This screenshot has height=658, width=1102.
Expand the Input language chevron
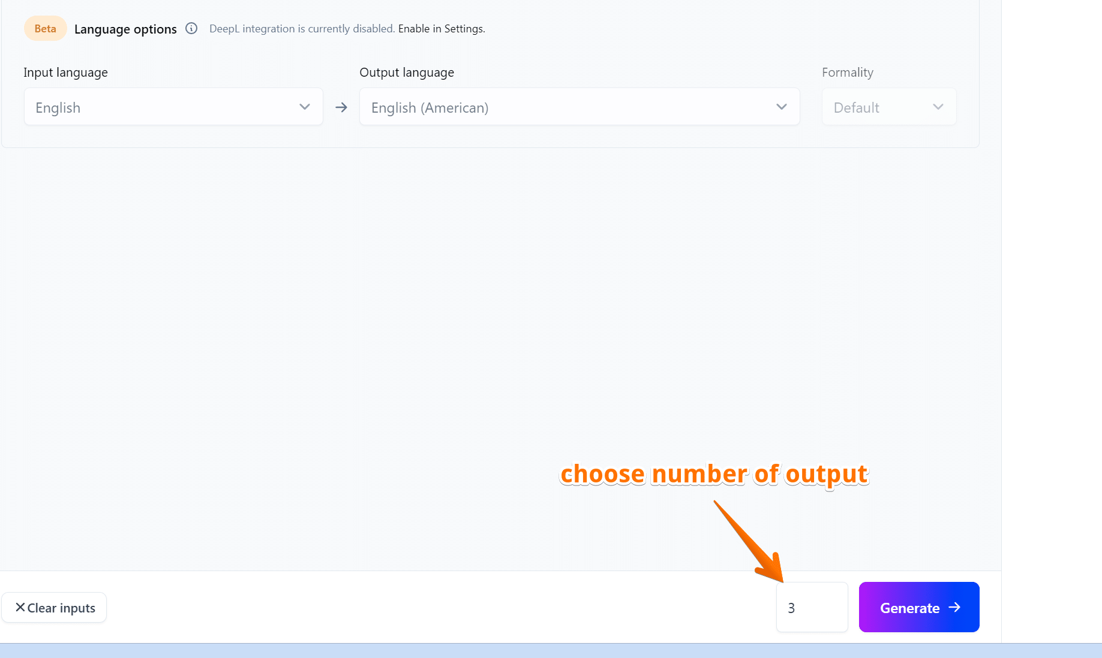tap(305, 107)
